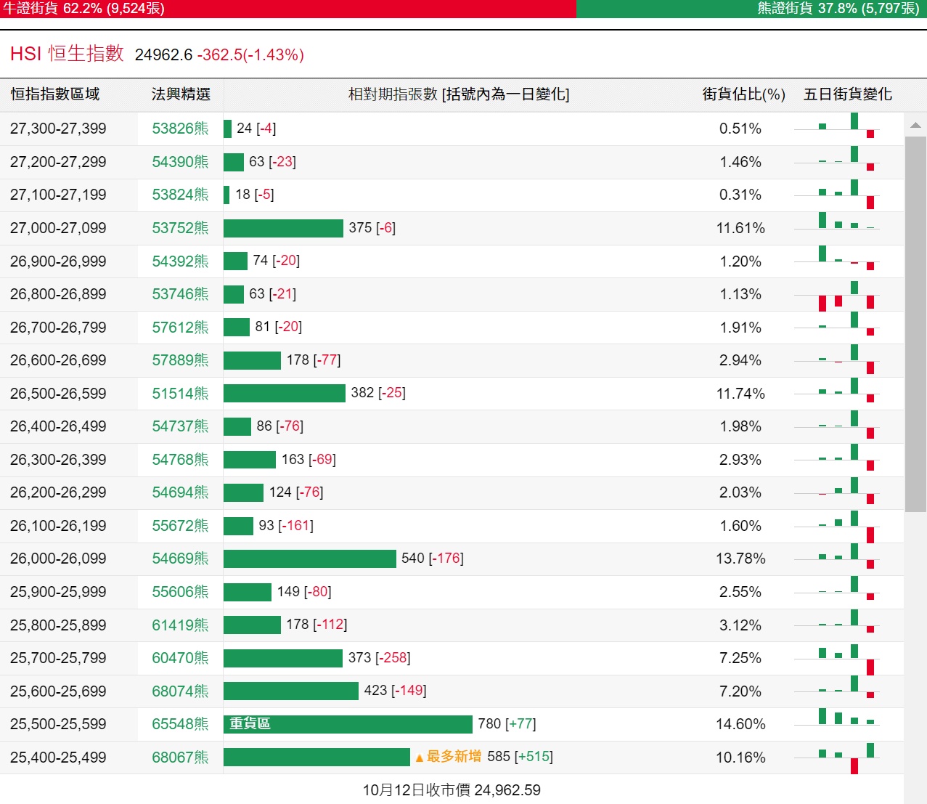Open warrant link 54390熊
927x804 pixels.
[x=180, y=162]
